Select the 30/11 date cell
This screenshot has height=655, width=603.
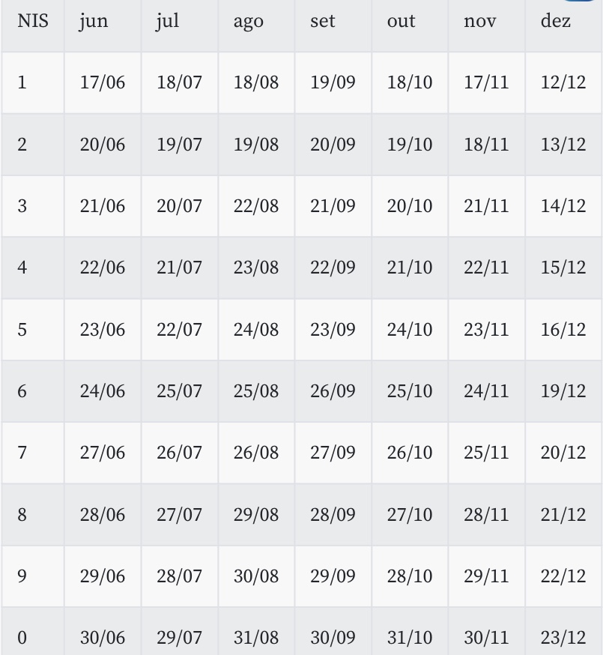pos(486,638)
